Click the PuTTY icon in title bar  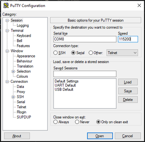click(6, 5)
